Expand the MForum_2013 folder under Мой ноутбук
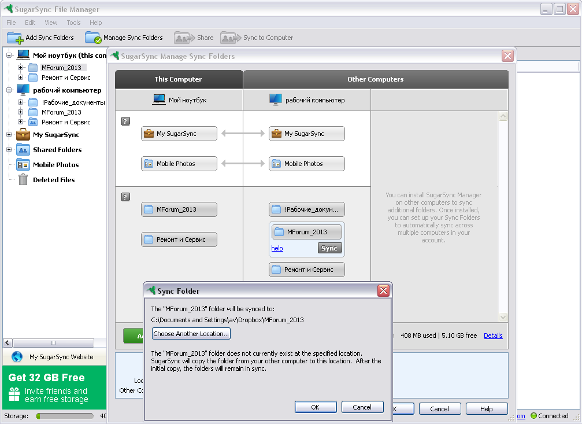The image size is (582, 424). pos(20,67)
